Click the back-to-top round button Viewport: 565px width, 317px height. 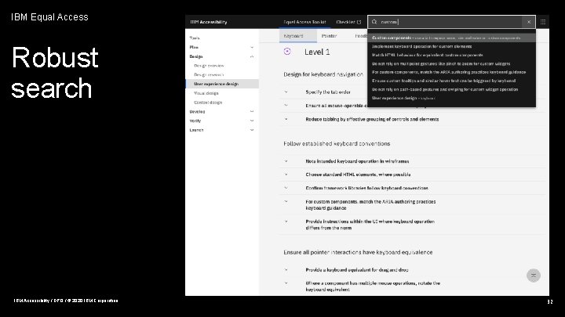534,276
